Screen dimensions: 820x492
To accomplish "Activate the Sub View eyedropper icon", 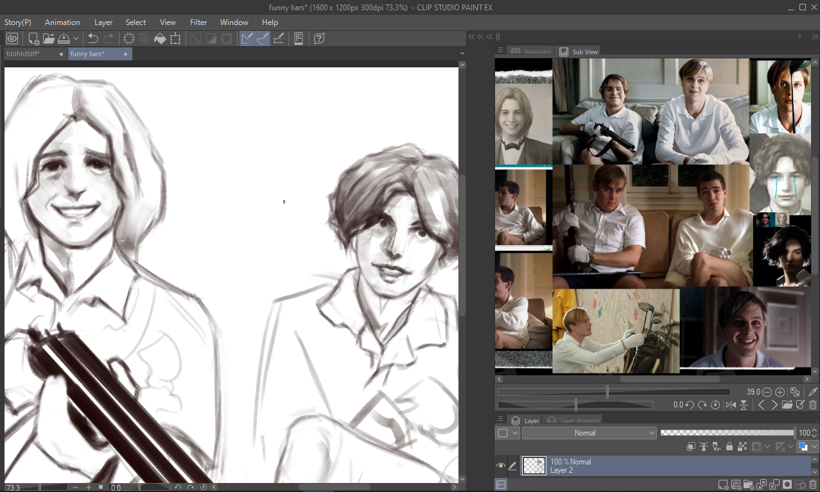I will [x=812, y=392].
